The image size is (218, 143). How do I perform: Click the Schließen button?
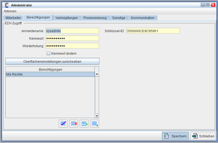click(x=203, y=136)
